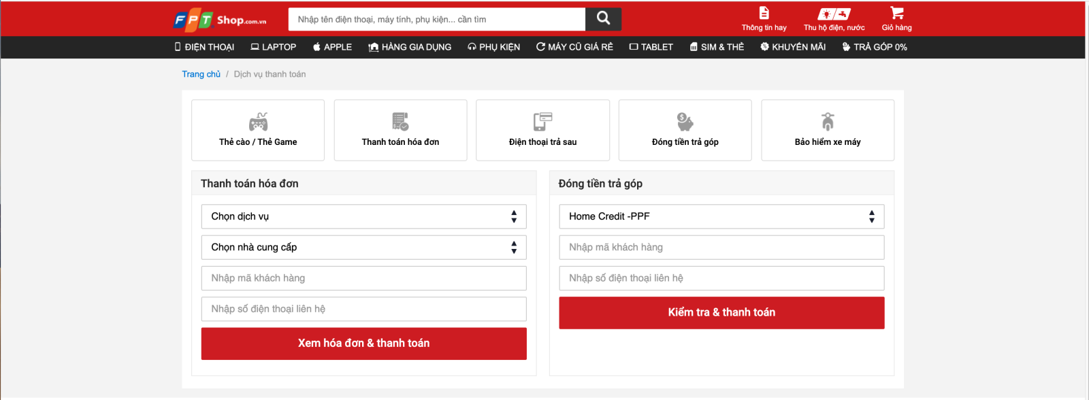Open the TRẢ GÓP 0% menu
This screenshot has width=1089, height=400.
pos(875,47)
